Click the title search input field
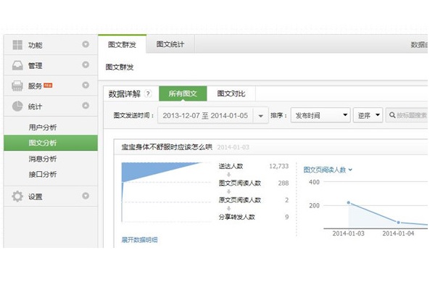Image resolution: width=435 pixels, height=290 pixels. [407, 115]
